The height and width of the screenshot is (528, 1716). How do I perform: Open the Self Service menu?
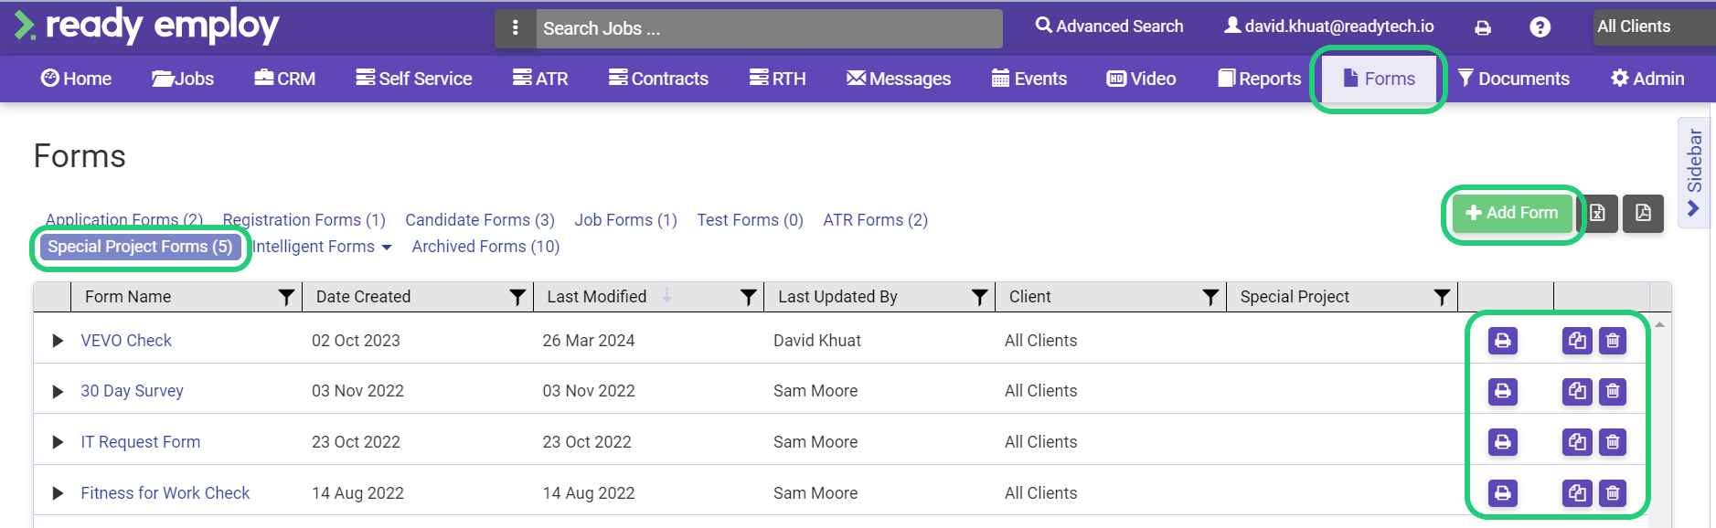tap(413, 79)
